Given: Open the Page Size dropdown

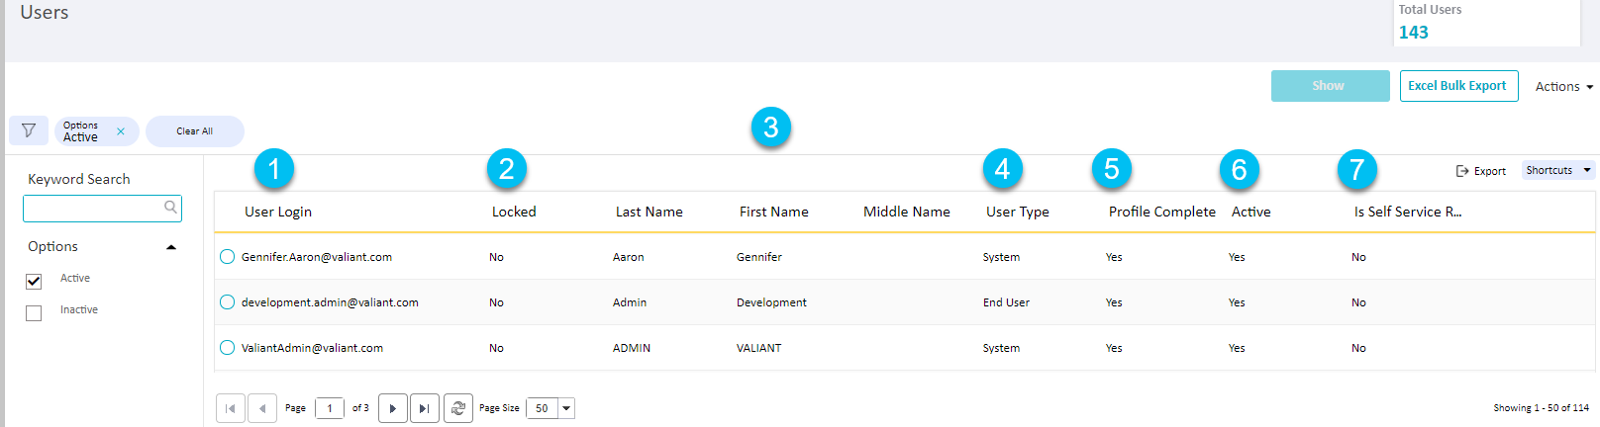Looking at the screenshot, I should [566, 408].
